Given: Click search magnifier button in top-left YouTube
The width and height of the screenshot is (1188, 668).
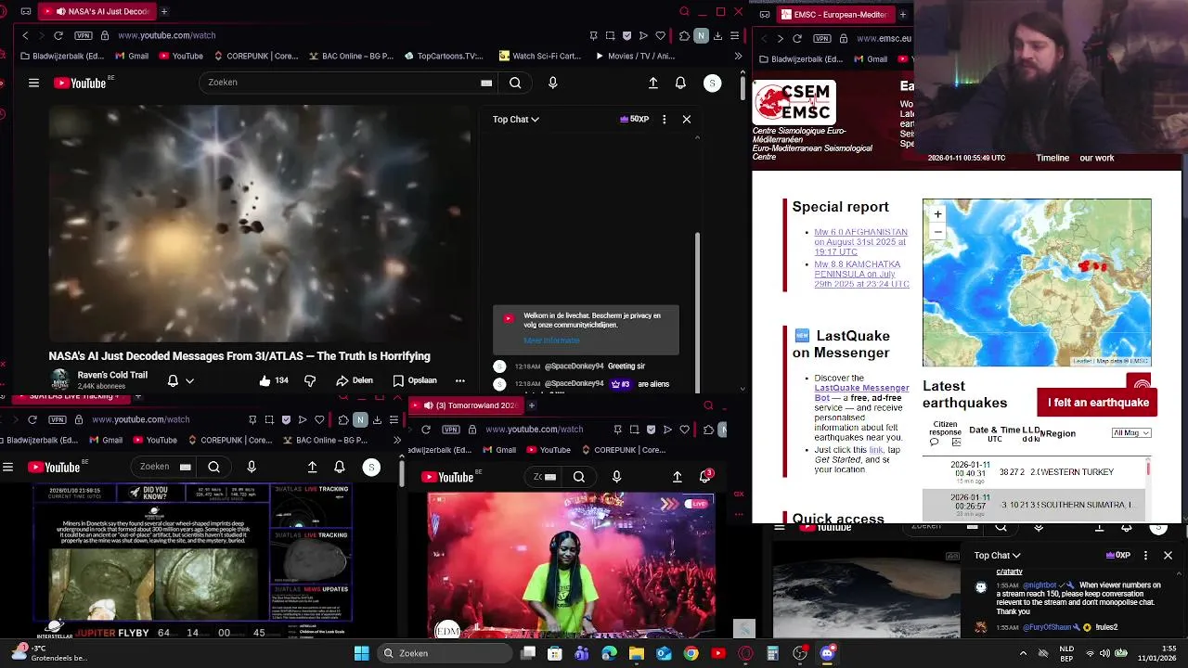Looking at the screenshot, I should pos(515,83).
